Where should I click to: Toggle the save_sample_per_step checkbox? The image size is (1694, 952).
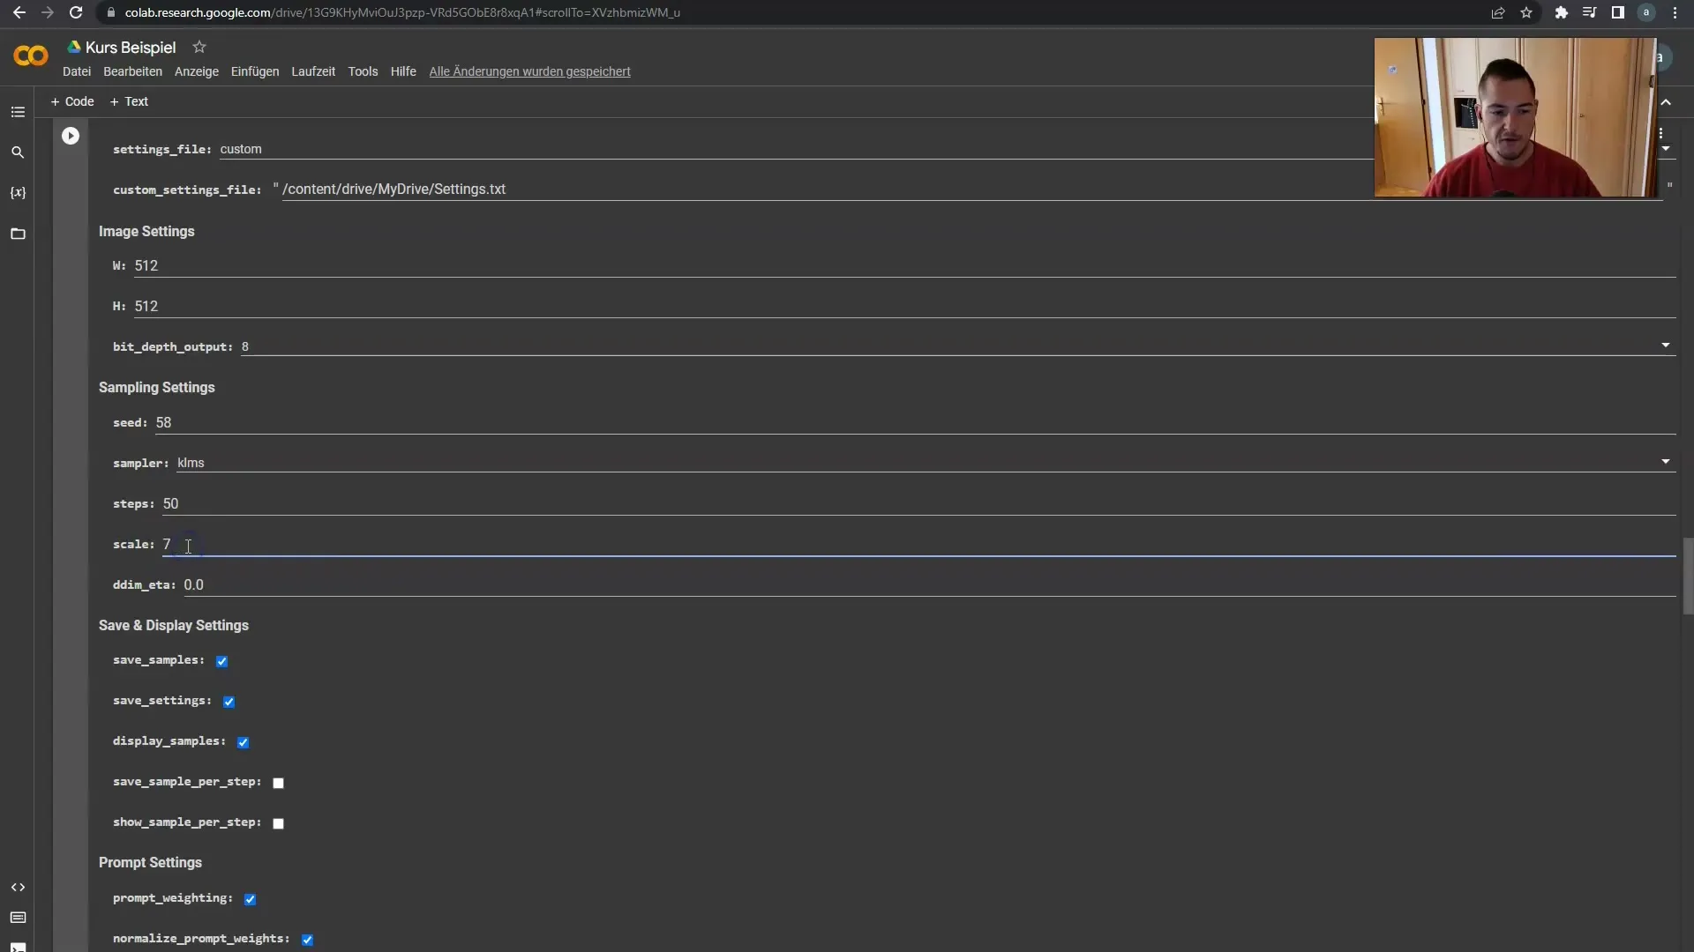click(x=278, y=782)
